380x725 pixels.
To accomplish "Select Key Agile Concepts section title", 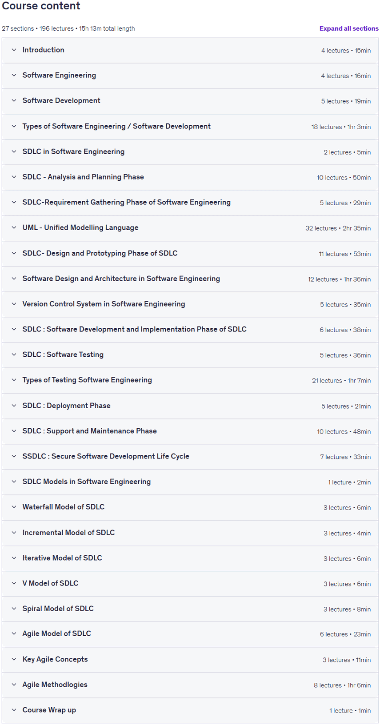I will coord(55,659).
